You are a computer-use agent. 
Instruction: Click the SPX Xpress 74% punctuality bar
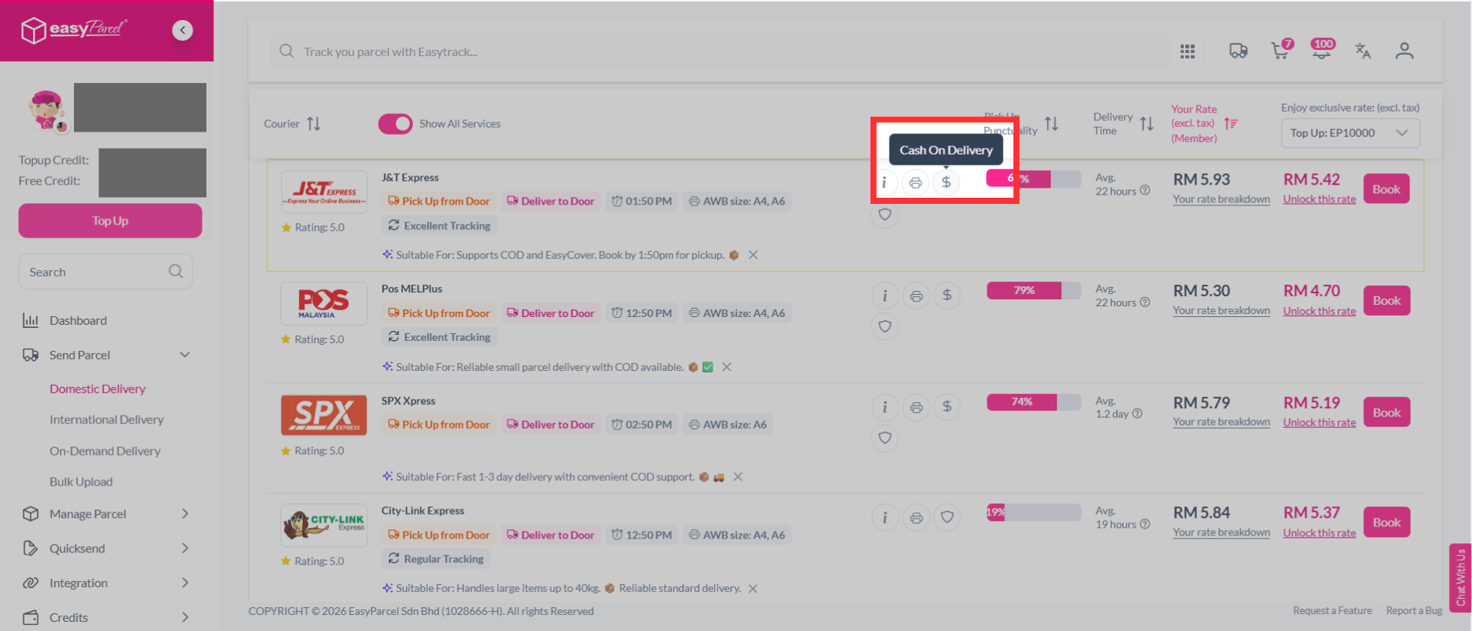click(x=1034, y=402)
